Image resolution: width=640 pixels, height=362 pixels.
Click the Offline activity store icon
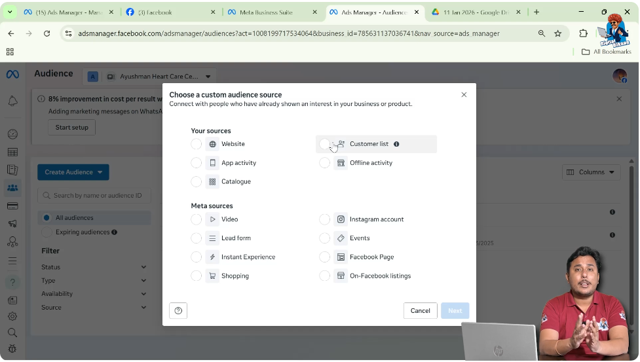click(341, 162)
